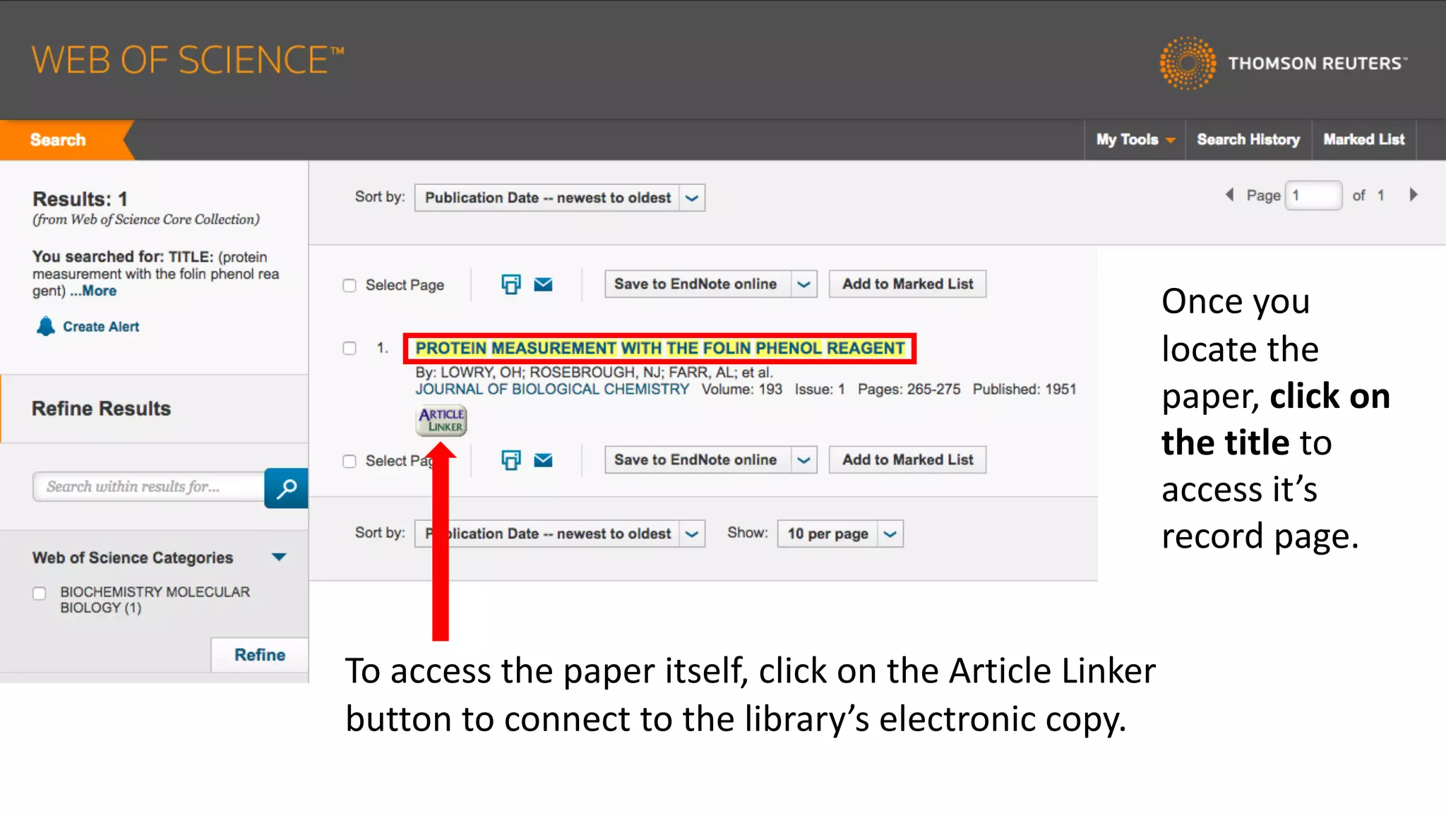This screenshot has height=813, width=1446.
Task: Open Marked List in the header
Action: tap(1364, 140)
